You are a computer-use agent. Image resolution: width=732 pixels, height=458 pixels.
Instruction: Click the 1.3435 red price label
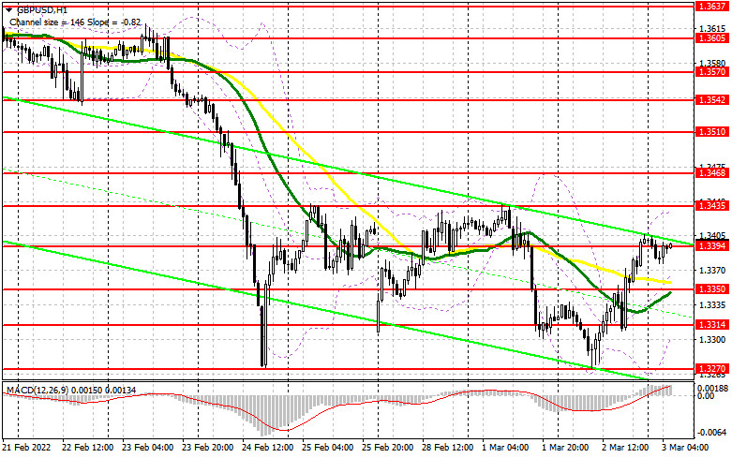pyautogui.click(x=711, y=206)
